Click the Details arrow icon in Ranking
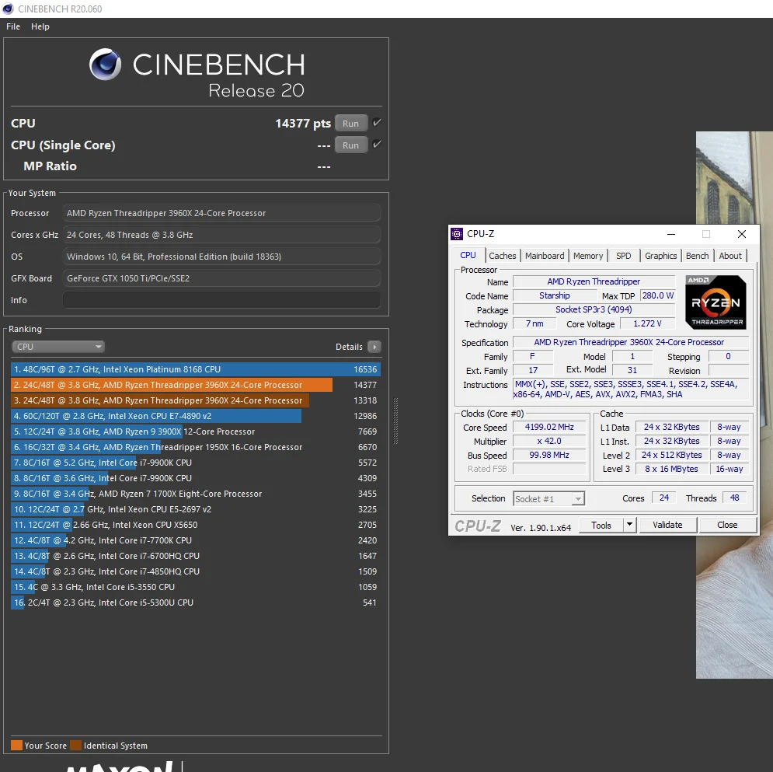 coord(374,347)
